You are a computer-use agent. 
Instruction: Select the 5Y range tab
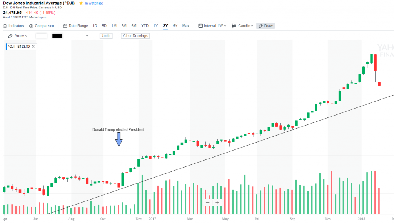tap(175, 26)
